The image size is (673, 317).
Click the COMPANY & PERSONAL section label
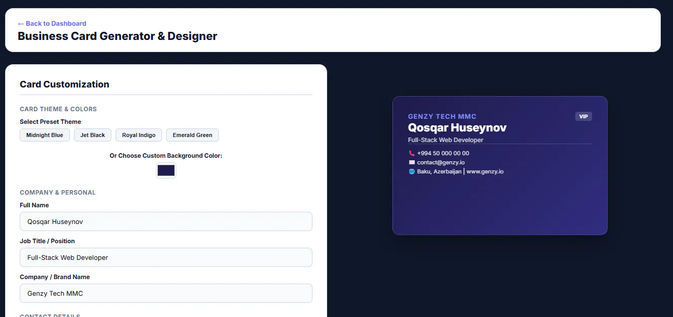point(58,193)
